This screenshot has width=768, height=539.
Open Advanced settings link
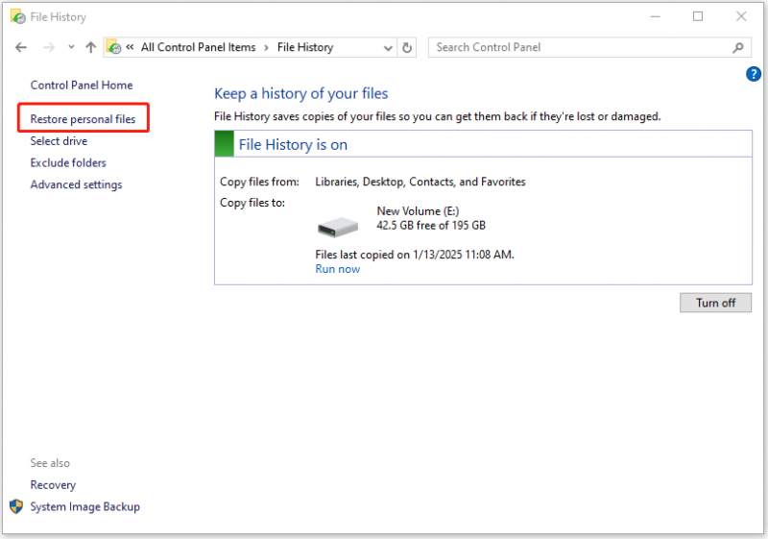77,184
